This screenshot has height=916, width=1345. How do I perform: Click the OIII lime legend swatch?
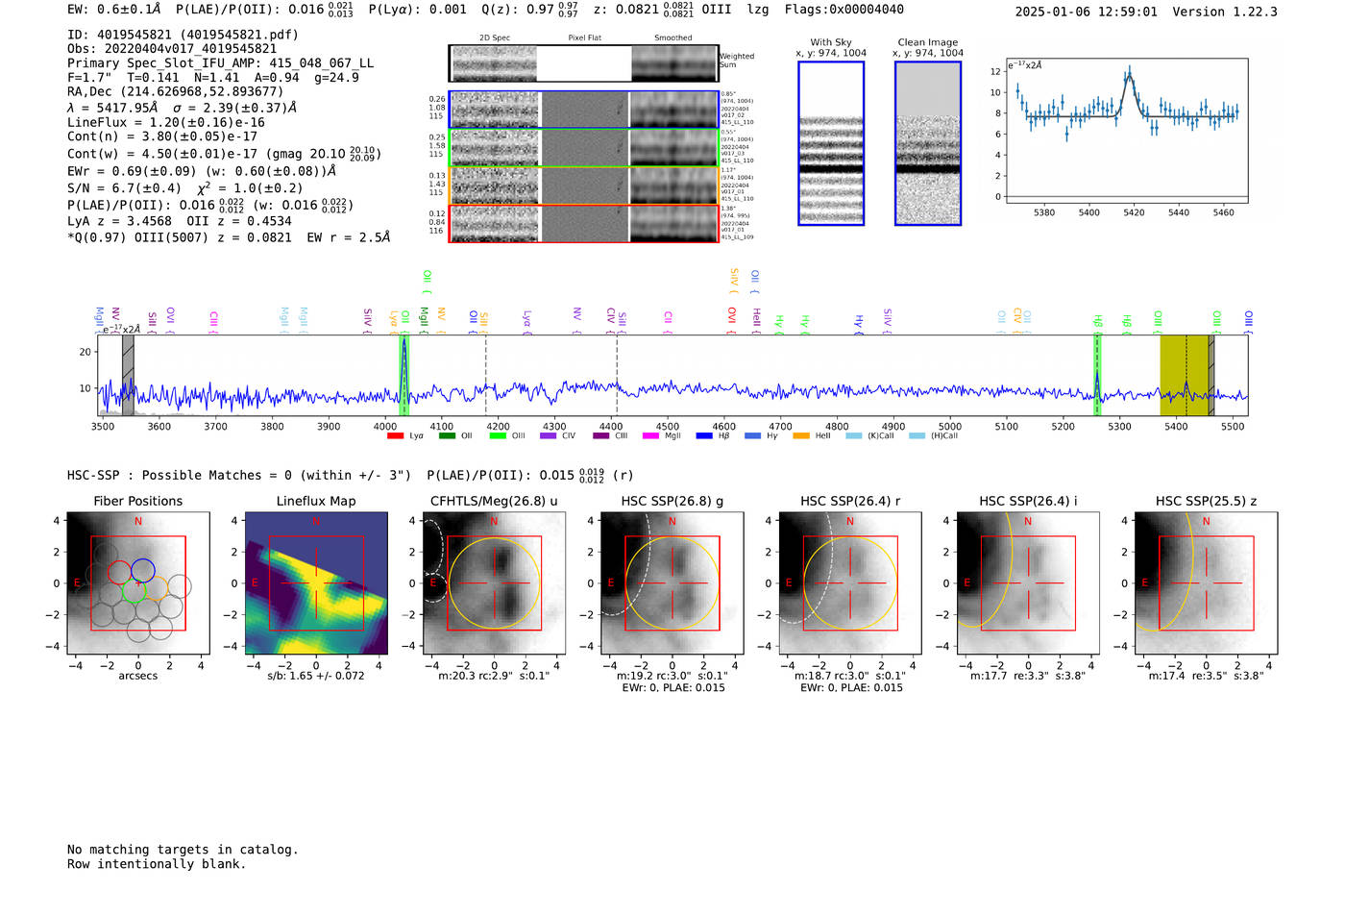[498, 436]
